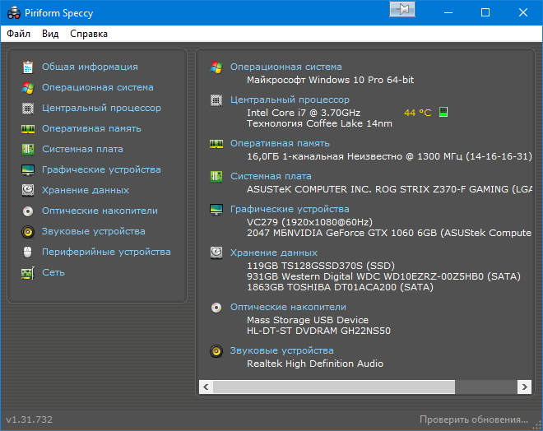Select Графические устройства in the sidebar
Image resolution: width=543 pixels, height=431 pixels.
[101, 169]
